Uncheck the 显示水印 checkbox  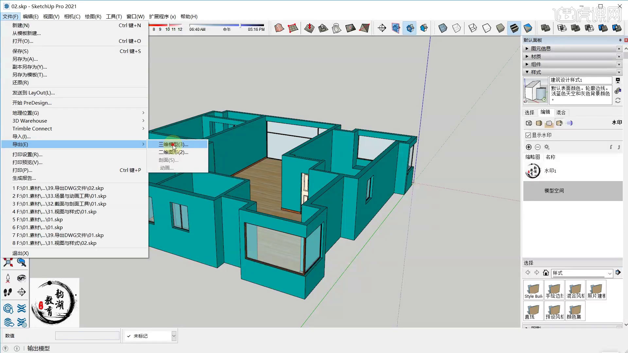tap(528, 135)
